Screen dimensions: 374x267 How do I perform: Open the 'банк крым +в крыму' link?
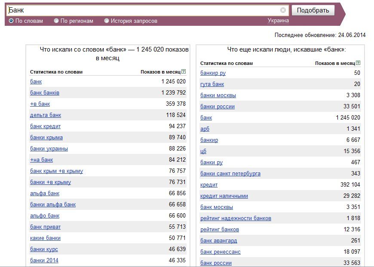[56, 171]
